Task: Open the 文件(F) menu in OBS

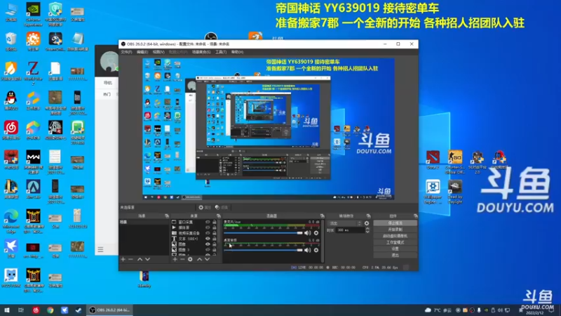Action: click(126, 52)
